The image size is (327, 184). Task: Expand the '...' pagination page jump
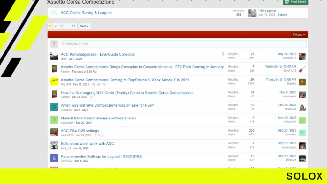[x=66, y=26]
